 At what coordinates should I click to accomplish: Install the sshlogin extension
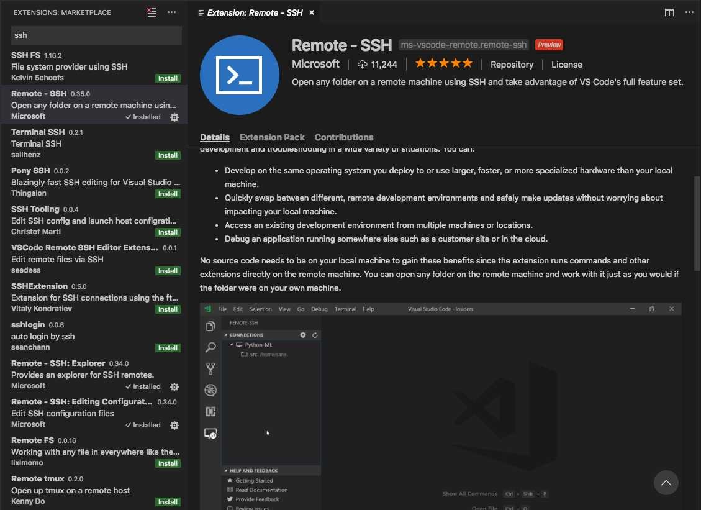pyautogui.click(x=168, y=348)
